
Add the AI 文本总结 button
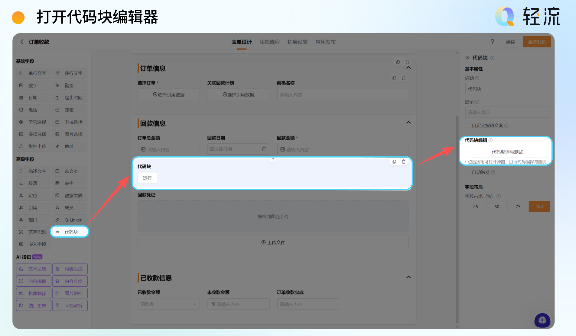[34, 269]
